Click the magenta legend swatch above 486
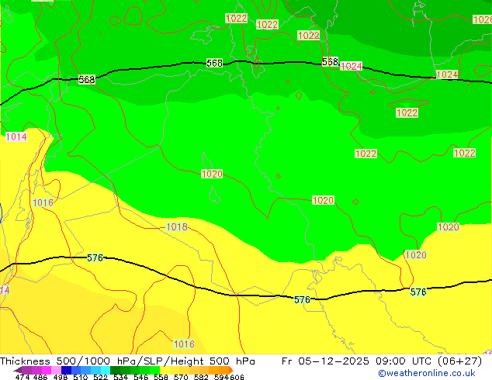 coord(46,370)
